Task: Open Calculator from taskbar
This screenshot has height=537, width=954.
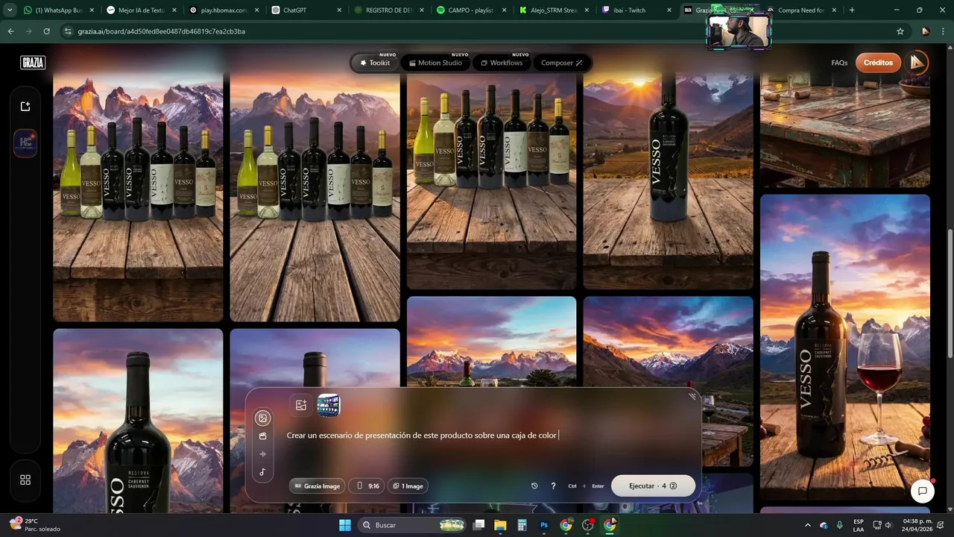Action: [x=522, y=525]
